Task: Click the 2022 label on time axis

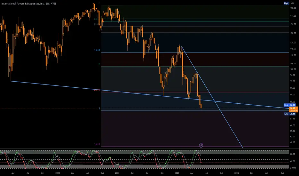Action: 117,173
